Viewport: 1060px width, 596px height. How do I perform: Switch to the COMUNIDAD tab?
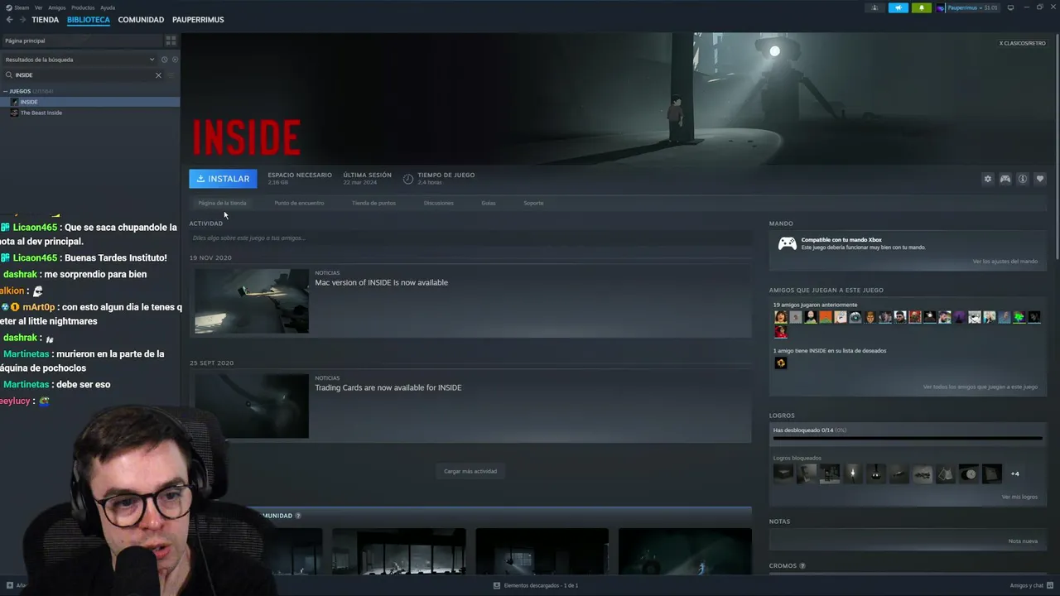coord(141,20)
